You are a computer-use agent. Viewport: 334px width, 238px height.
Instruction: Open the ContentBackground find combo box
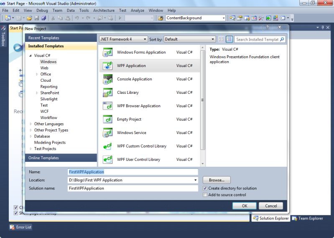click(x=195, y=18)
